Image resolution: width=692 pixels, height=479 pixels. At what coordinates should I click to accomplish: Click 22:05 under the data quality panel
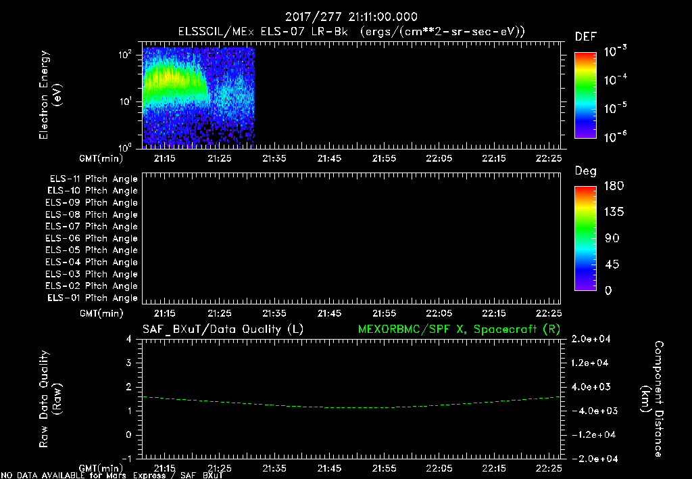(x=439, y=468)
